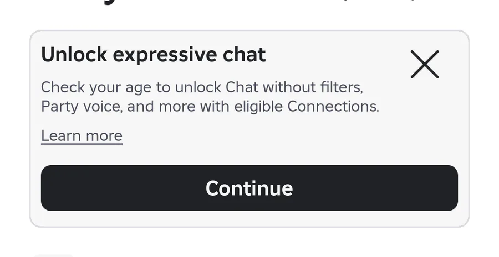Image resolution: width=499 pixels, height=257 pixels.
Task: Close the expressive chat prompt
Action: click(x=425, y=64)
